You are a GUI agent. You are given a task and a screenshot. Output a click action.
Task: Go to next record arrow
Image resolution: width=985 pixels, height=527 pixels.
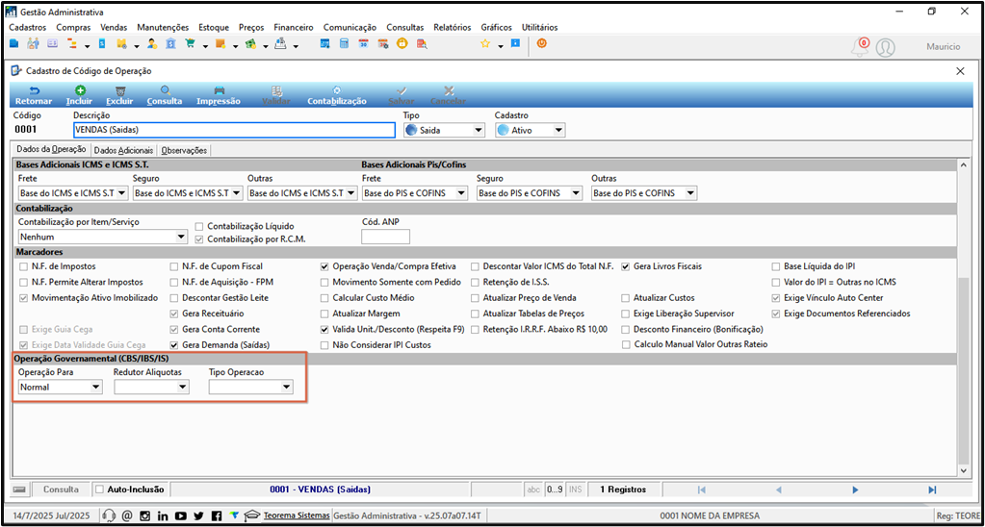tap(855, 489)
